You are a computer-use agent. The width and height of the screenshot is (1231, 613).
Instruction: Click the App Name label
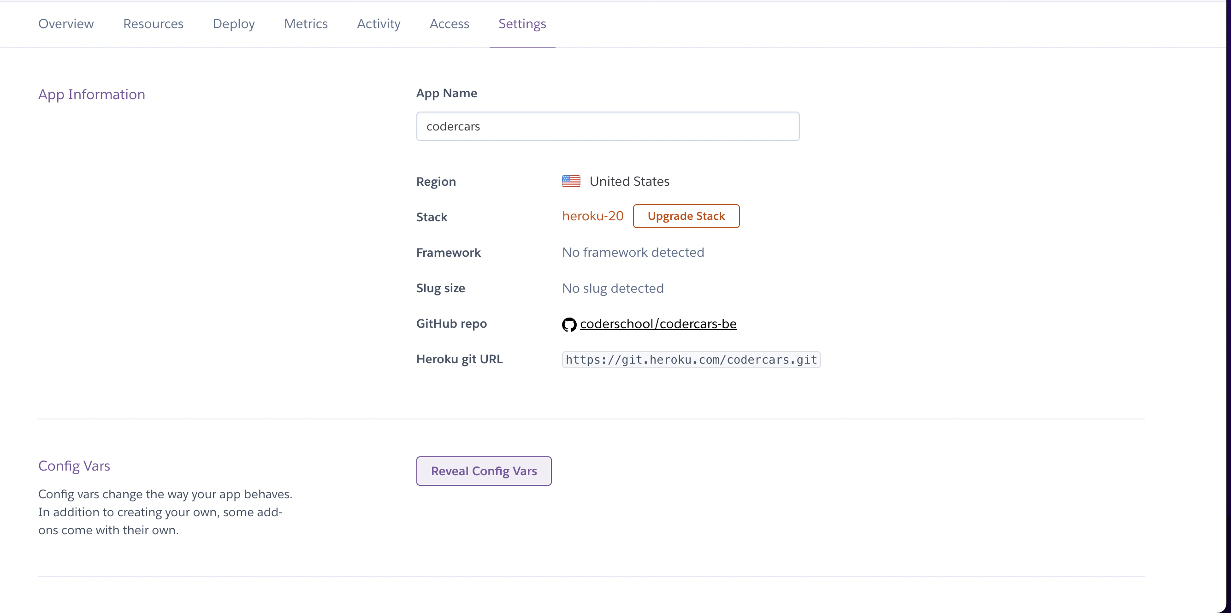click(x=446, y=93)
